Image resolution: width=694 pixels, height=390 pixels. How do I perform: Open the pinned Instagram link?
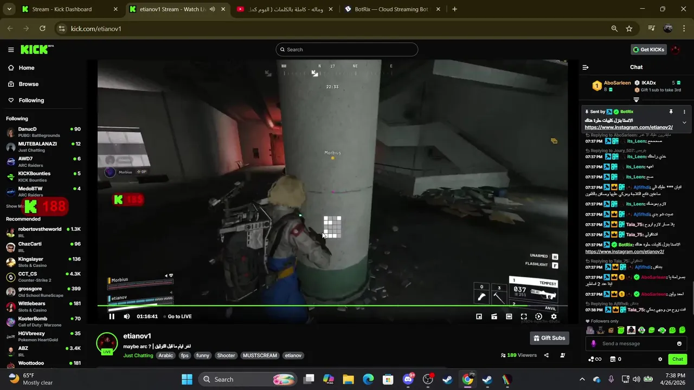point(628,127)
